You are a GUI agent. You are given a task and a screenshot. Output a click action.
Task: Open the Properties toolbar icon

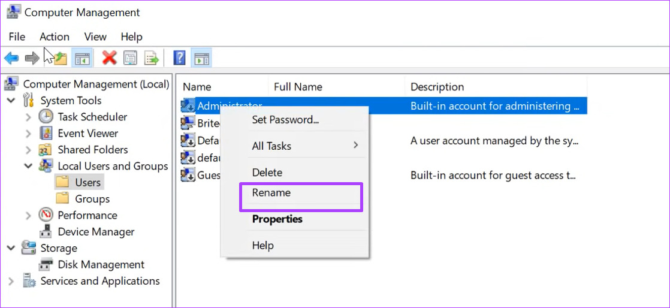[x=130, y=58]
